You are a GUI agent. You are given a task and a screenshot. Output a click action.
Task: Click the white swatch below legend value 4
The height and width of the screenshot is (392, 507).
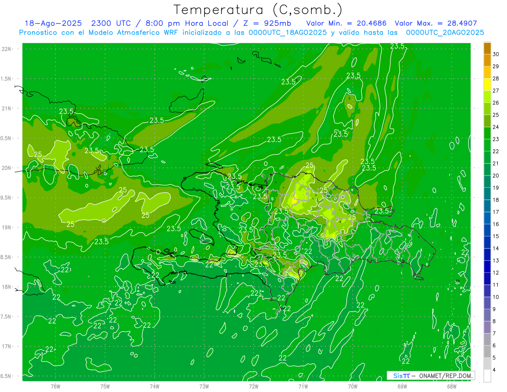(x=487, y=376)
